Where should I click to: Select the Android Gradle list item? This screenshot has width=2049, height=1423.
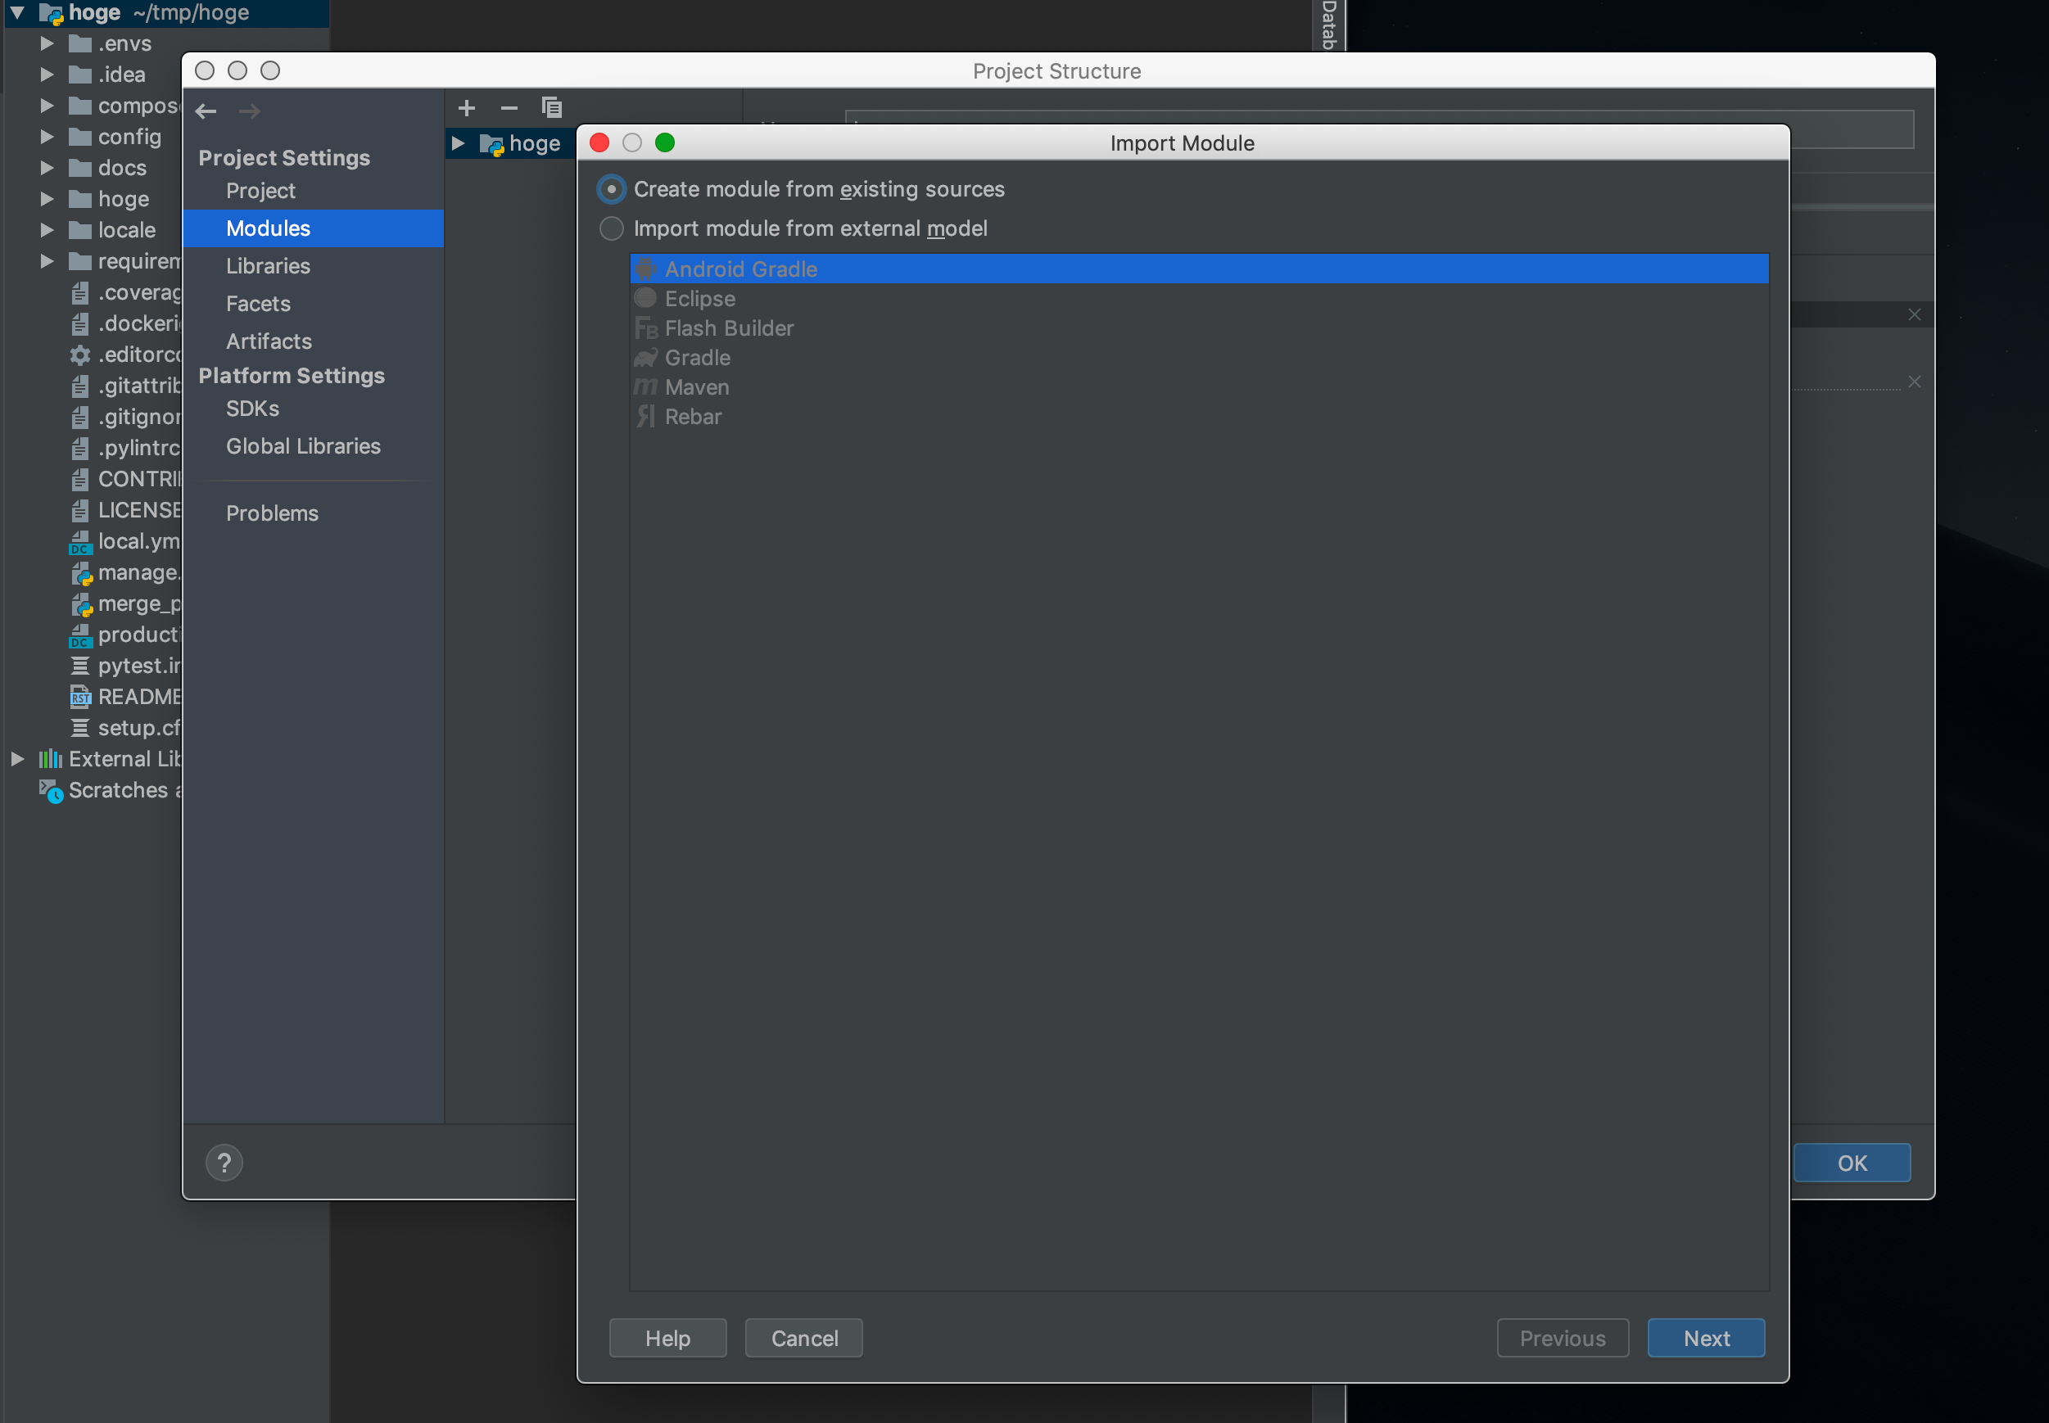[741, 269]
